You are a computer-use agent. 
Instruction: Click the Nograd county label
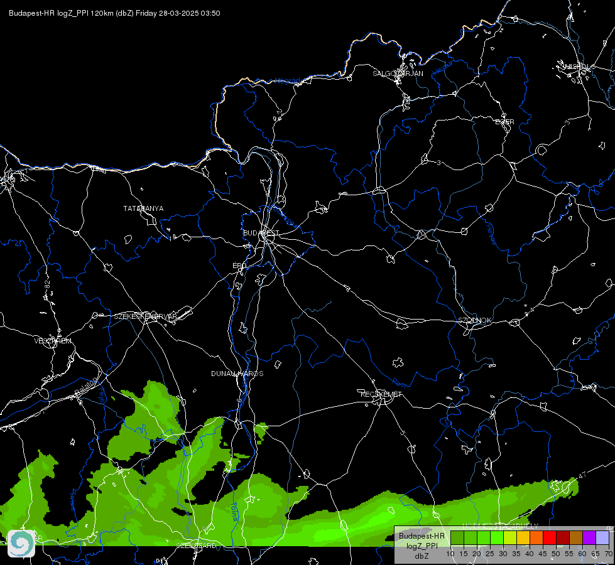click(287, 81)
